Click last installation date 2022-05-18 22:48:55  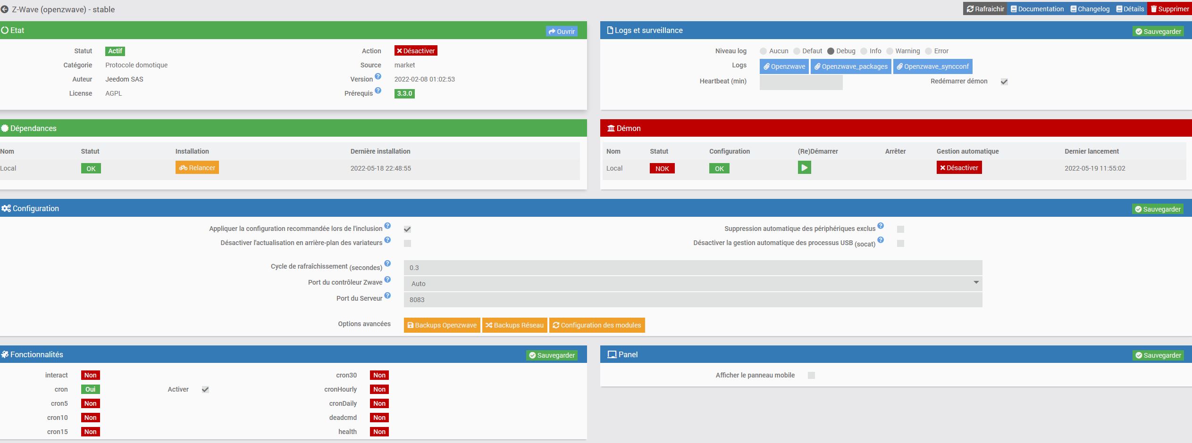point(380,168)
